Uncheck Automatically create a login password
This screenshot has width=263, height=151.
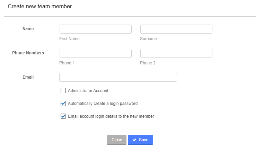(x=63, y=103)
